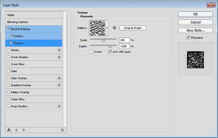Enable the Satin checkbox
The image size is (218, 138).
tap(8, 71)
